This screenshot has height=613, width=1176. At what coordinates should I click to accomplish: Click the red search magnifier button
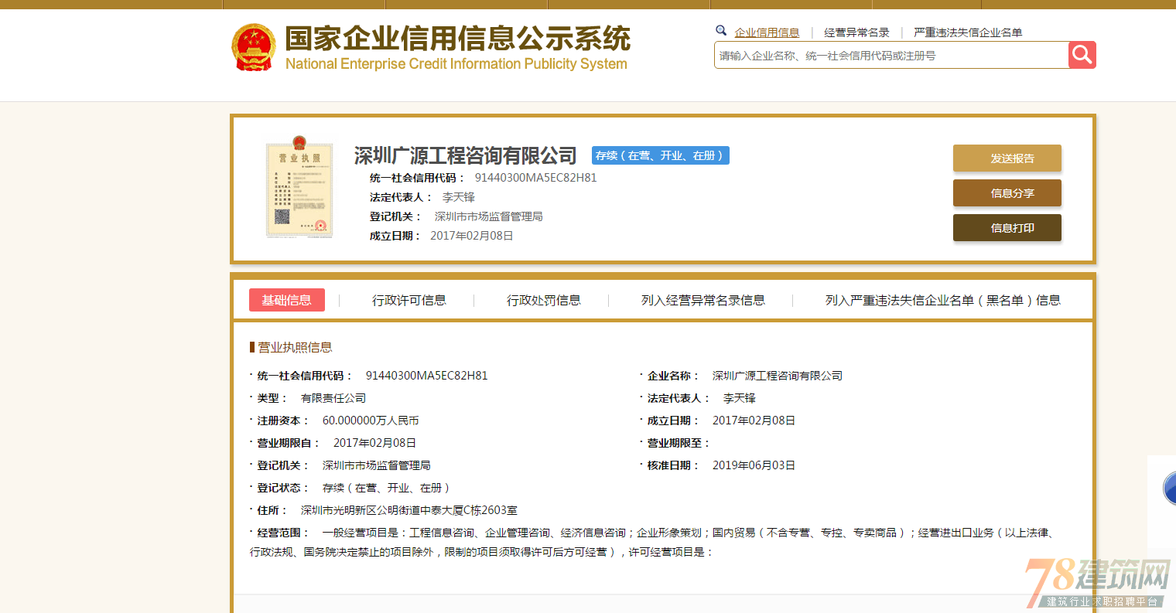[x=1082, y=55]
